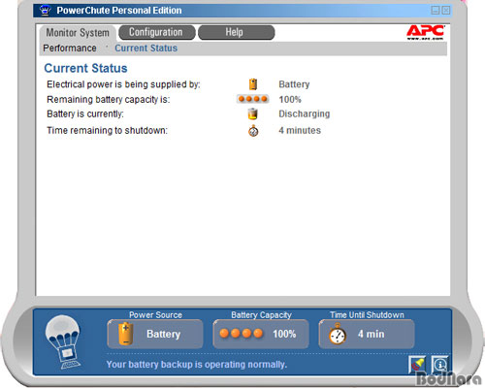Click the large battery icon in Power Source
Image resolution: width=485 pixels, height=388 pixels.
coord(126,334)
